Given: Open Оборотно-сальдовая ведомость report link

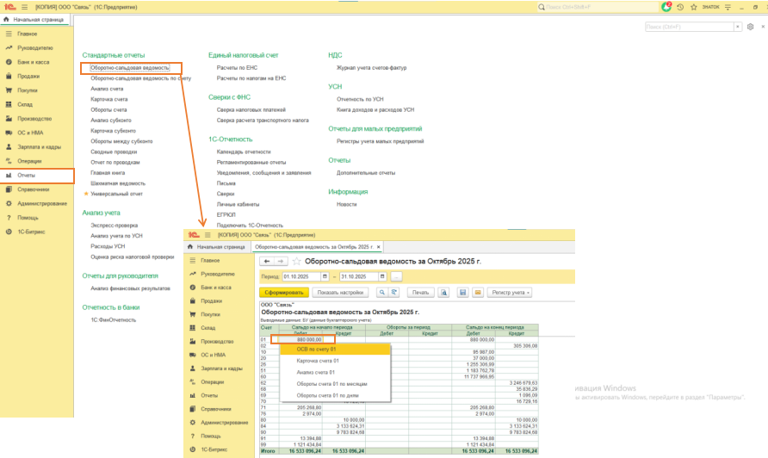Looking at the screenshot, I should pyautogui.click(x=130, y=68).
